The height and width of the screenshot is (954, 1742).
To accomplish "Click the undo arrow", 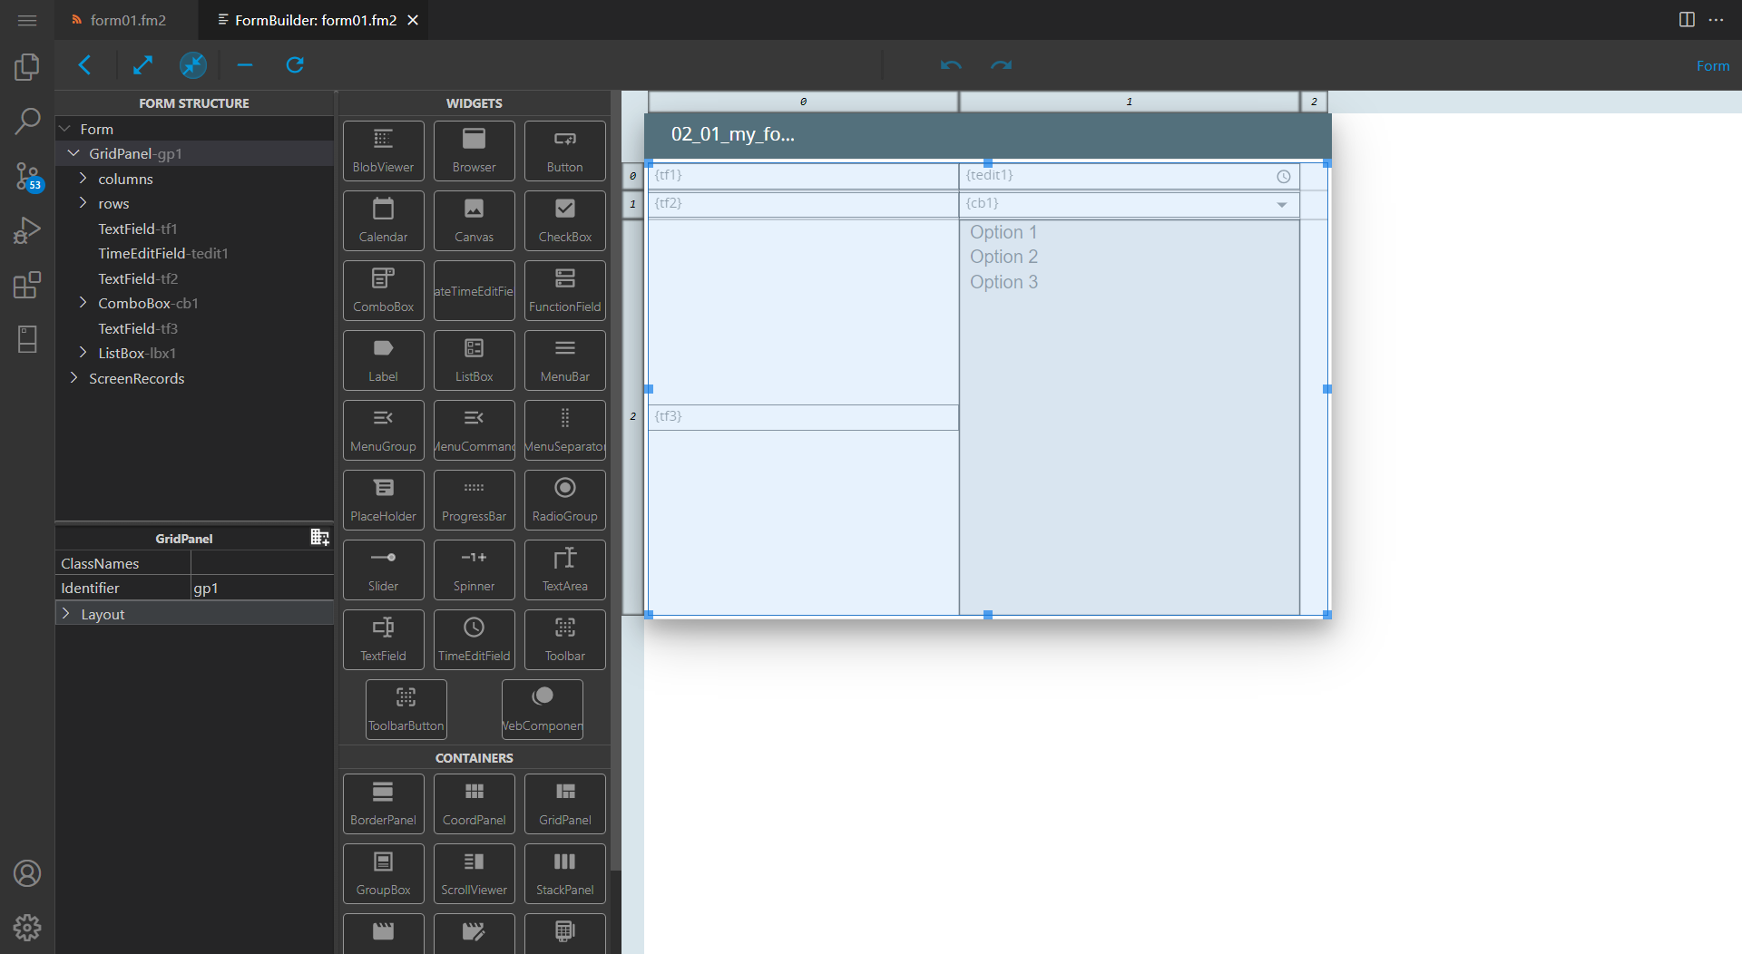I will coord(951,65).
